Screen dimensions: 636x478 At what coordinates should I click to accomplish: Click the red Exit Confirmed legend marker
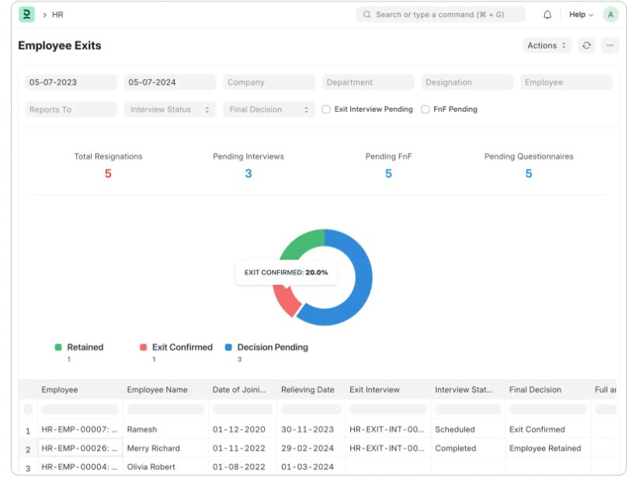[143, 347]
